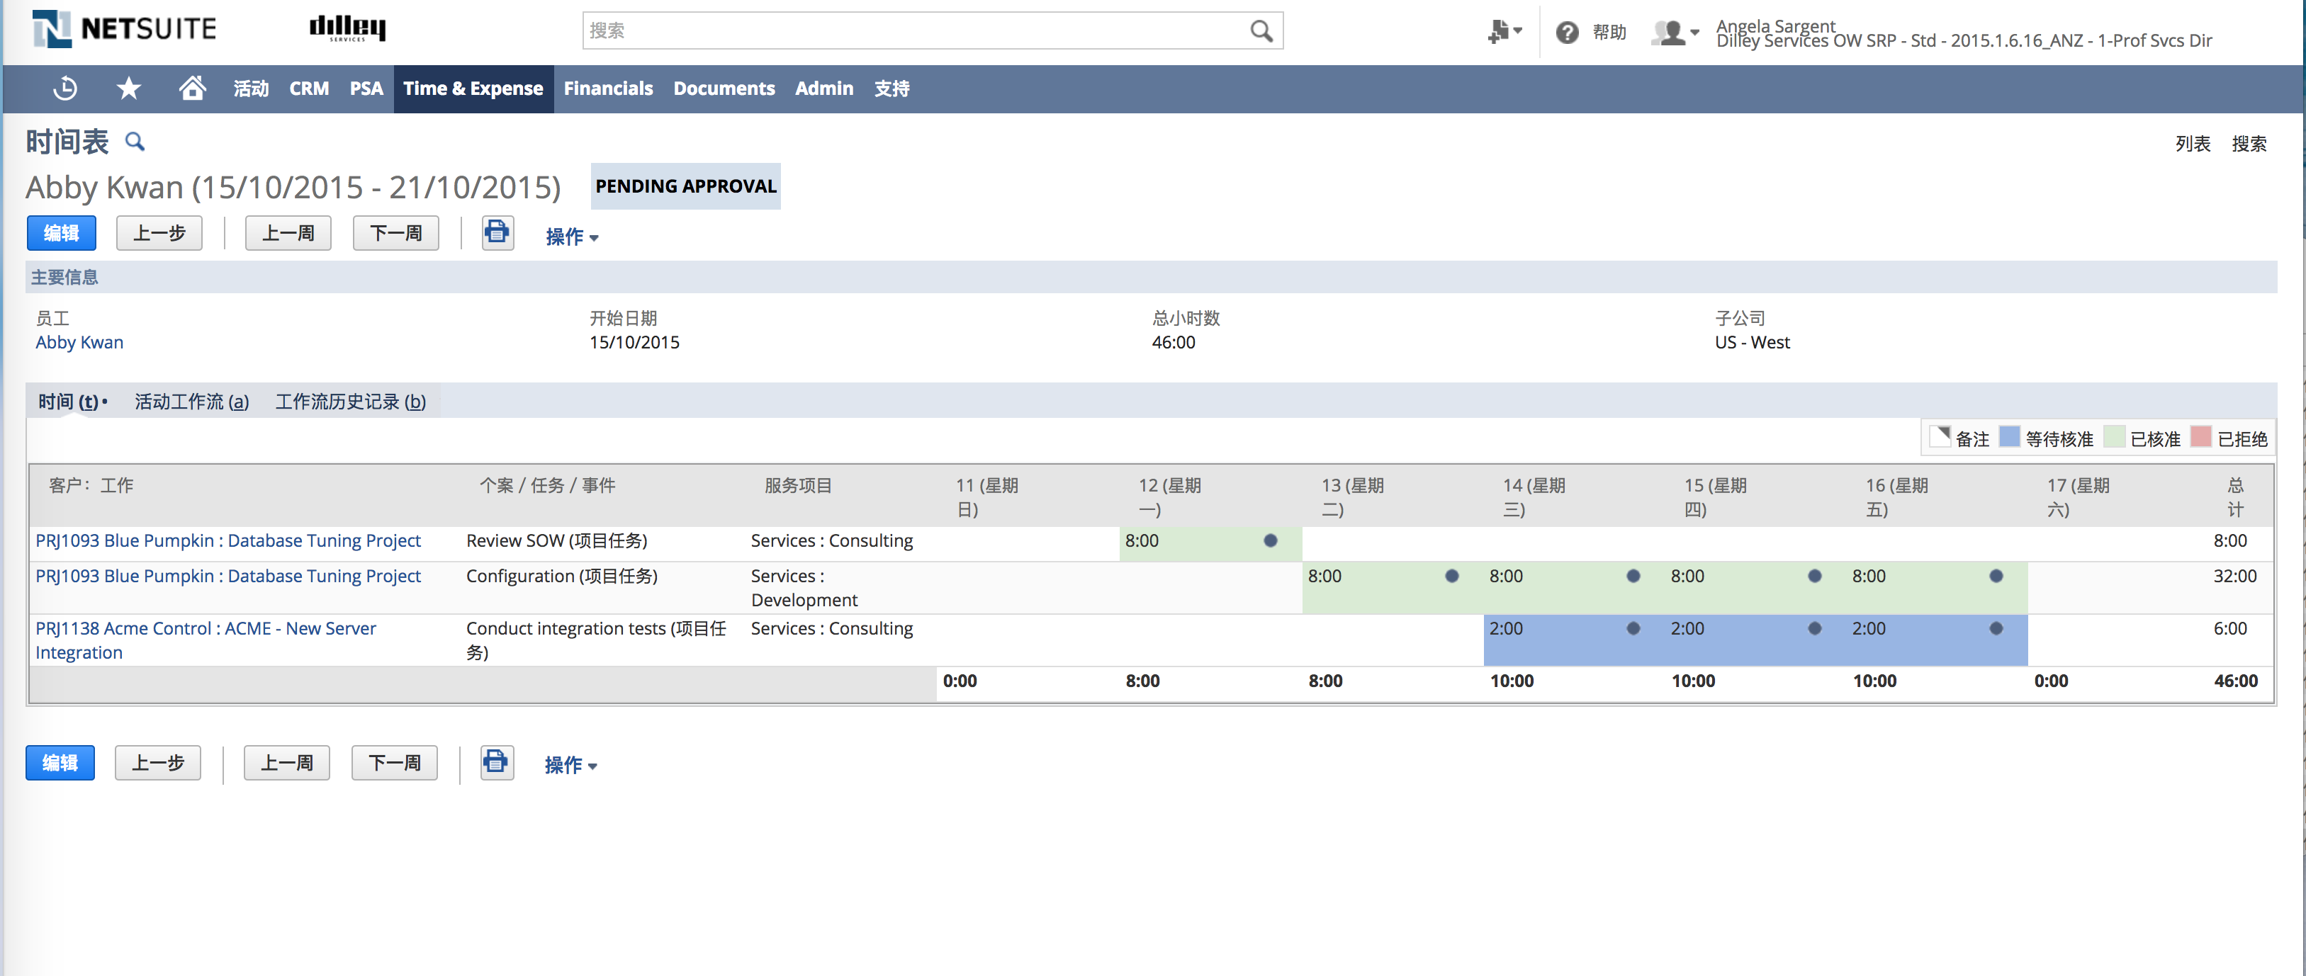Expand the top 操作 actions dropdown
This screenshot has height=976, width=2306.
tap(571, 236)
